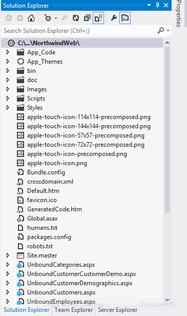Click the Site.master page icon

[20, 255]
